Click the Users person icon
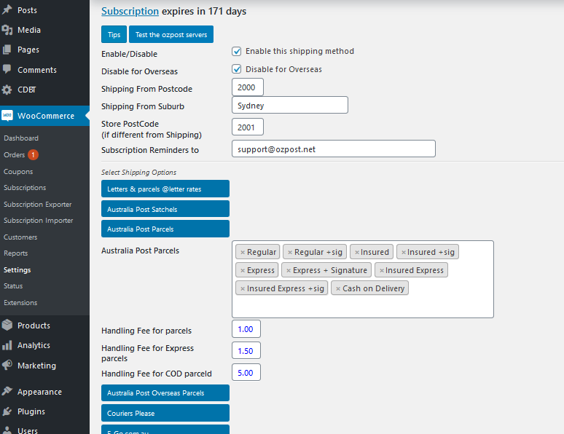Image resolution: width=564 pixels, height=434 pixels. (x=7, y=430)
